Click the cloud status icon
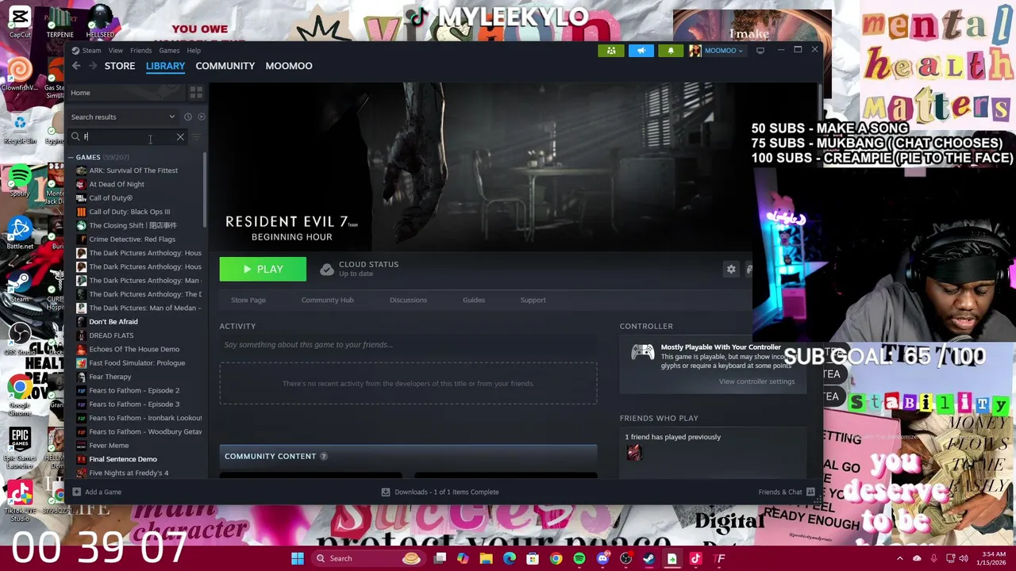The width and height of the screenshot is (1016, 571). (x=327, y=270)
